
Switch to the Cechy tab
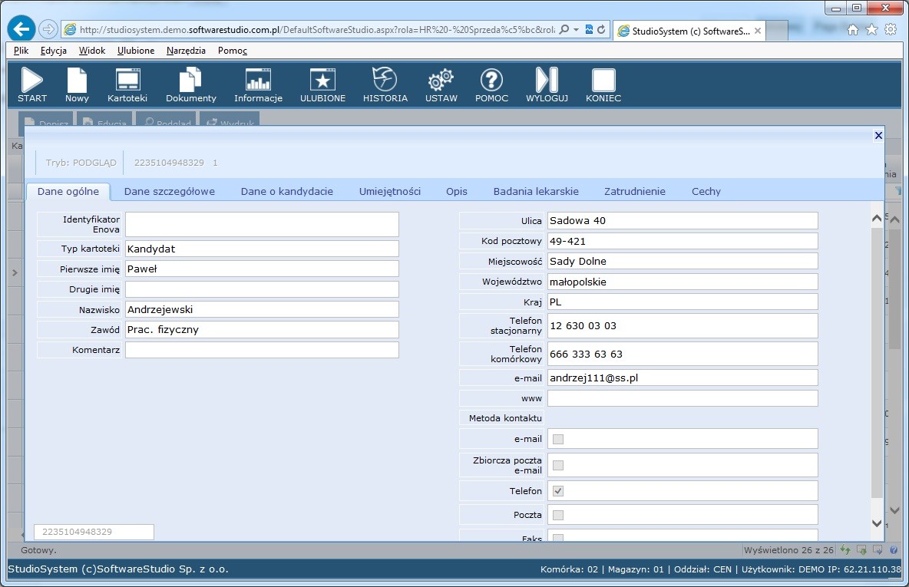(706, 191)
